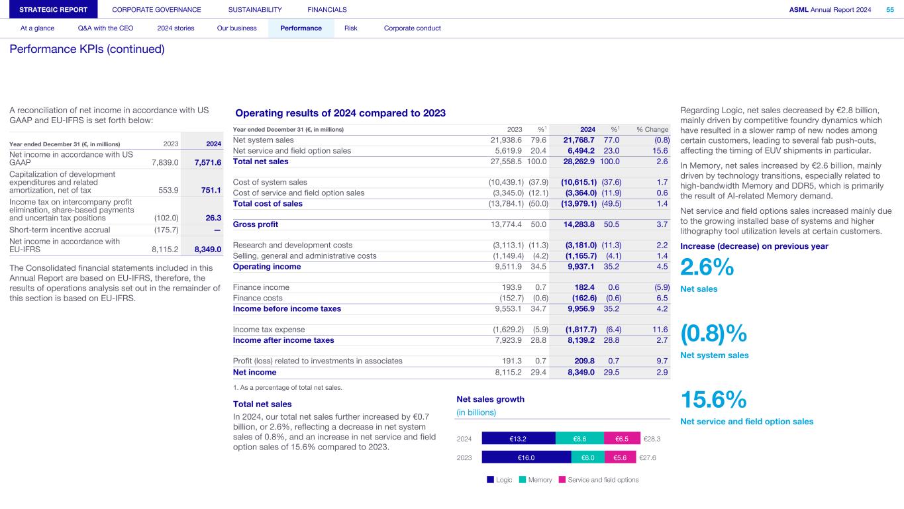Open the Corporate conduct section

412,28
